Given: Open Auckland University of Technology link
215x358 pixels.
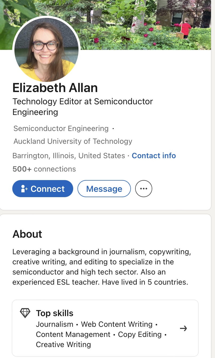Looking at the screenshot, I should point(73,141).
